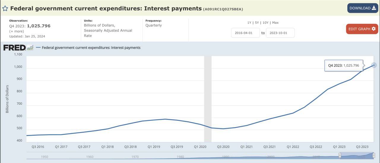Click the Q4 2023 data point marker
This screenshot has height=163, width=380.
pyautogui.click(x=374, y=65)
